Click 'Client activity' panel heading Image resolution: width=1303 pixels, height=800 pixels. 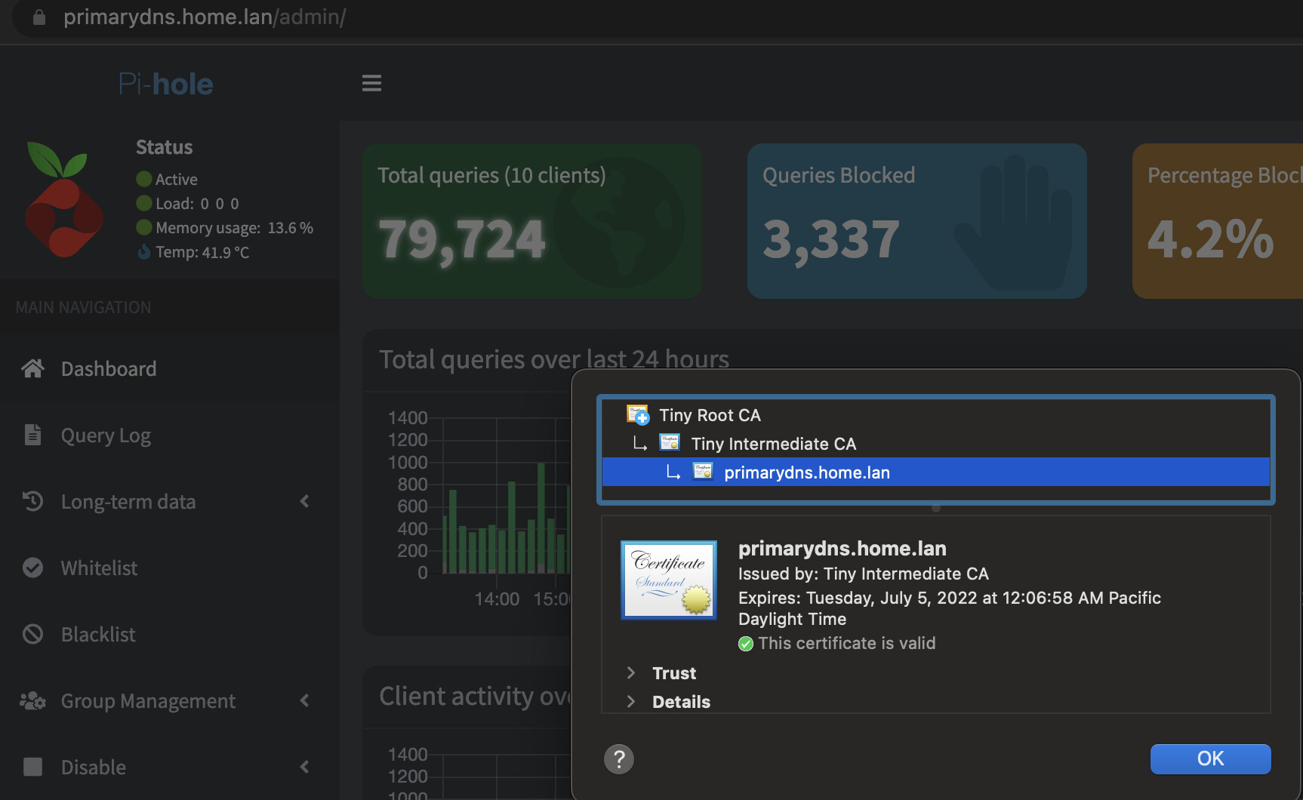point(475,696)
